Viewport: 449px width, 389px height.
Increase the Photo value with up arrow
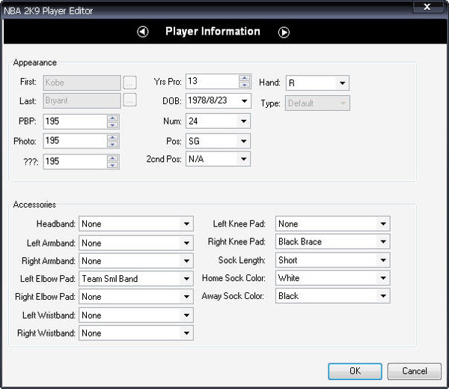[x=112, y=138]
